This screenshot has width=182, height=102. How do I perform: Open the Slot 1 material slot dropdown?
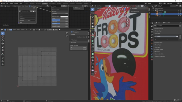(x=42, y=6)
